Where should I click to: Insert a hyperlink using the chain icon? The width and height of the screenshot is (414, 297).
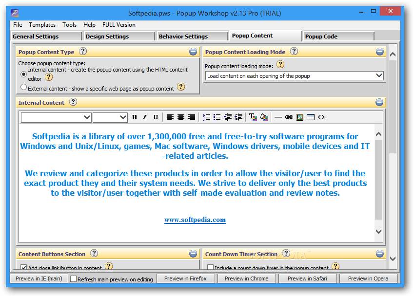click(289, 117)
